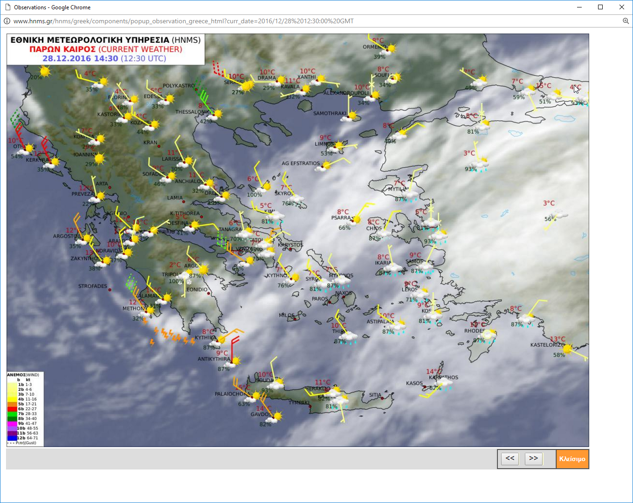Select the "ΠΑΡΩΝ ΚΑΙΡΟΣ" heading text

pyautogui.click(x=62, y=49)
